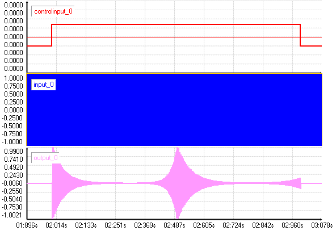Click the high plateau of the controlinput_0 trace

[176, 24]
